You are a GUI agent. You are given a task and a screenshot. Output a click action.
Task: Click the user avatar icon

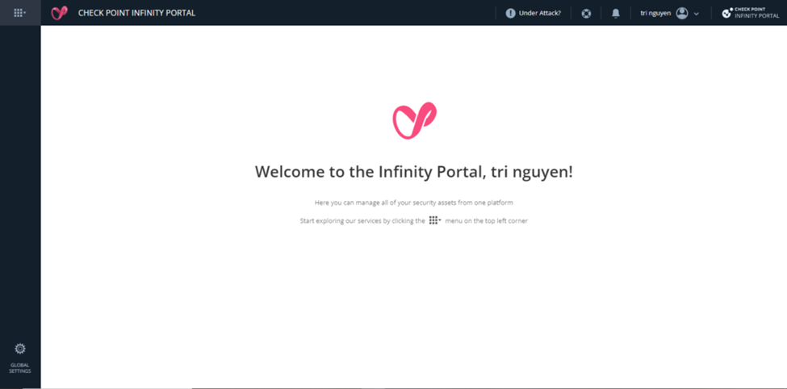681,14
